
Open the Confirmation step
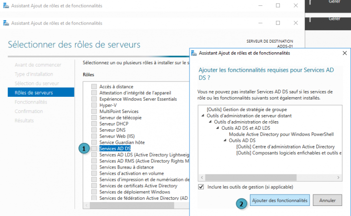[x=29, y=111]
